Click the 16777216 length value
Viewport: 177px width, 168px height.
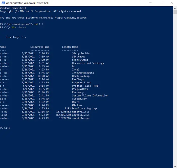pos(65,118)
